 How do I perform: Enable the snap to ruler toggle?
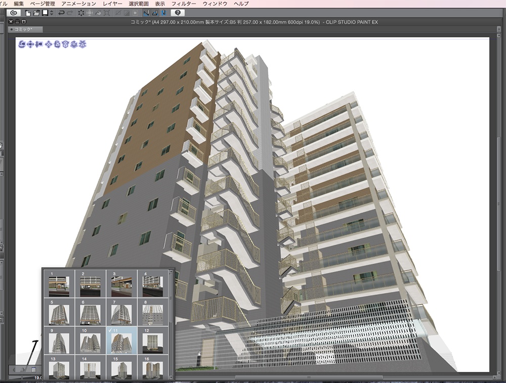tap(146, 12)
